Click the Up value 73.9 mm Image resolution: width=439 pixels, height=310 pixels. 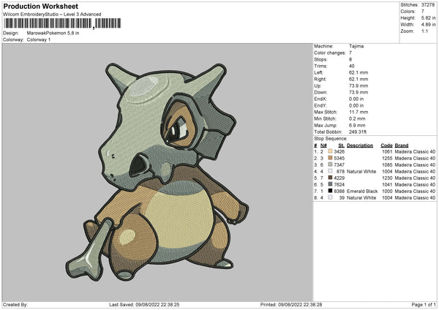[359, 86]
